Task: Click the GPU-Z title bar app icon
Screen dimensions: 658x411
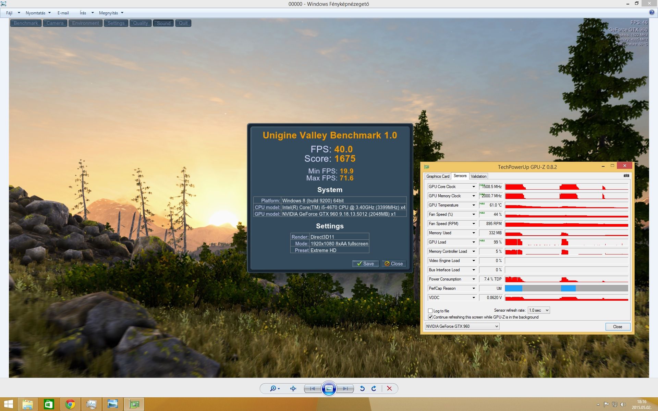Action: coord(427,167)
